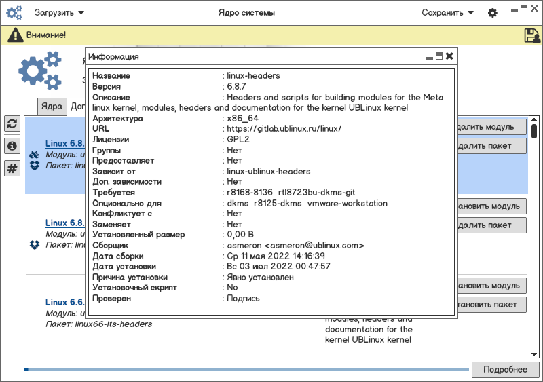Switch to the Ядра tab
Image resolution: width=543 pixels, height=382 pixels.
[52, 107]
